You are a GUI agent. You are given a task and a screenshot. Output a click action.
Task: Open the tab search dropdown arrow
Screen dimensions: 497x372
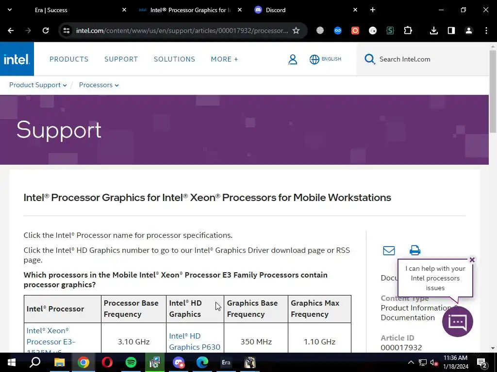[10, 10]
